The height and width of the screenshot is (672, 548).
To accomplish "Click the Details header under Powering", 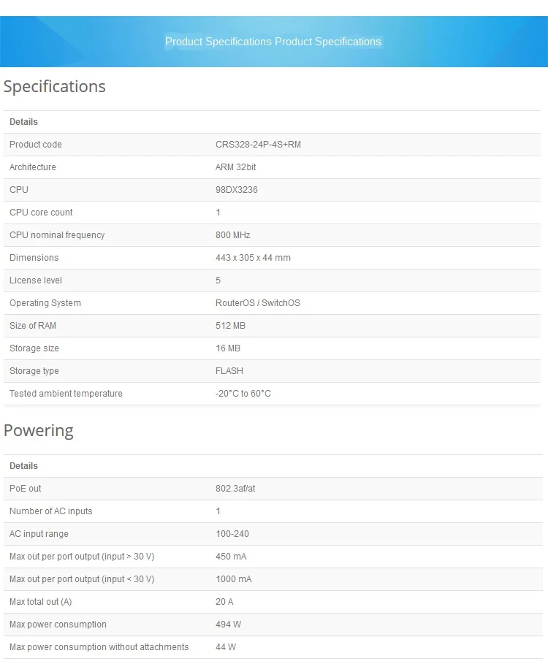I will click(x=23, y=466).
